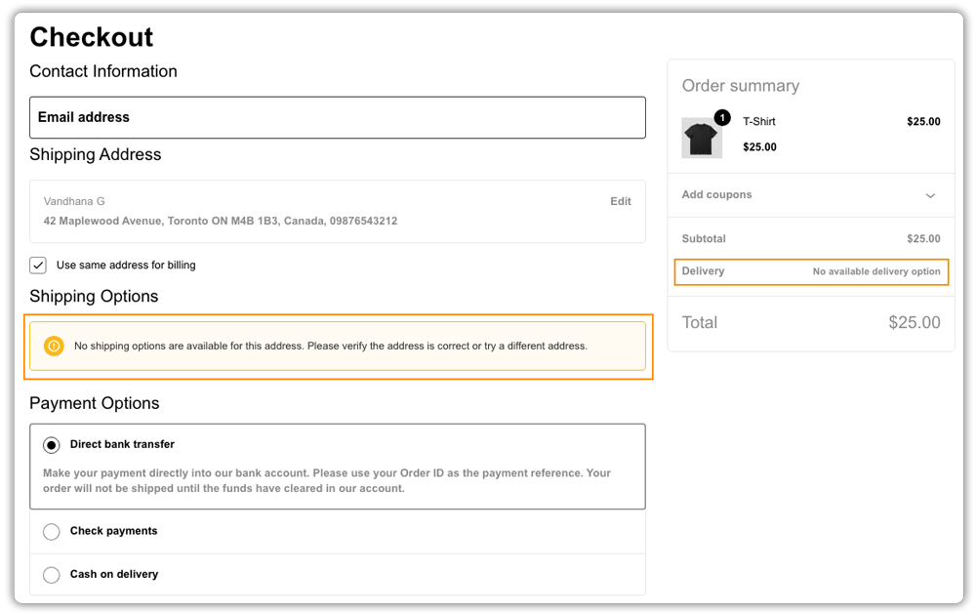Edit the shipping address
Viewport: 976px width, 613px height.
[620, 201]
